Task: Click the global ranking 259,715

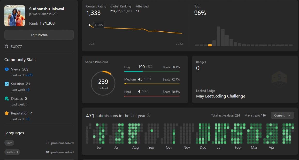Action: [115, 11]
